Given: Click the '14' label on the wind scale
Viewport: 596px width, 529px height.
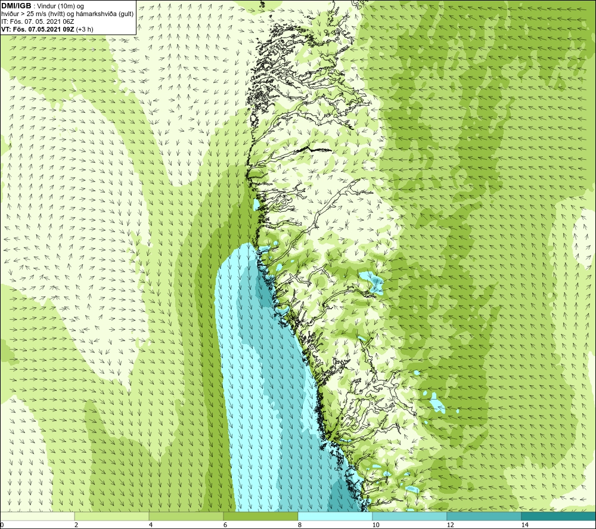Looking at the screenshot, I should coord(524,525).
